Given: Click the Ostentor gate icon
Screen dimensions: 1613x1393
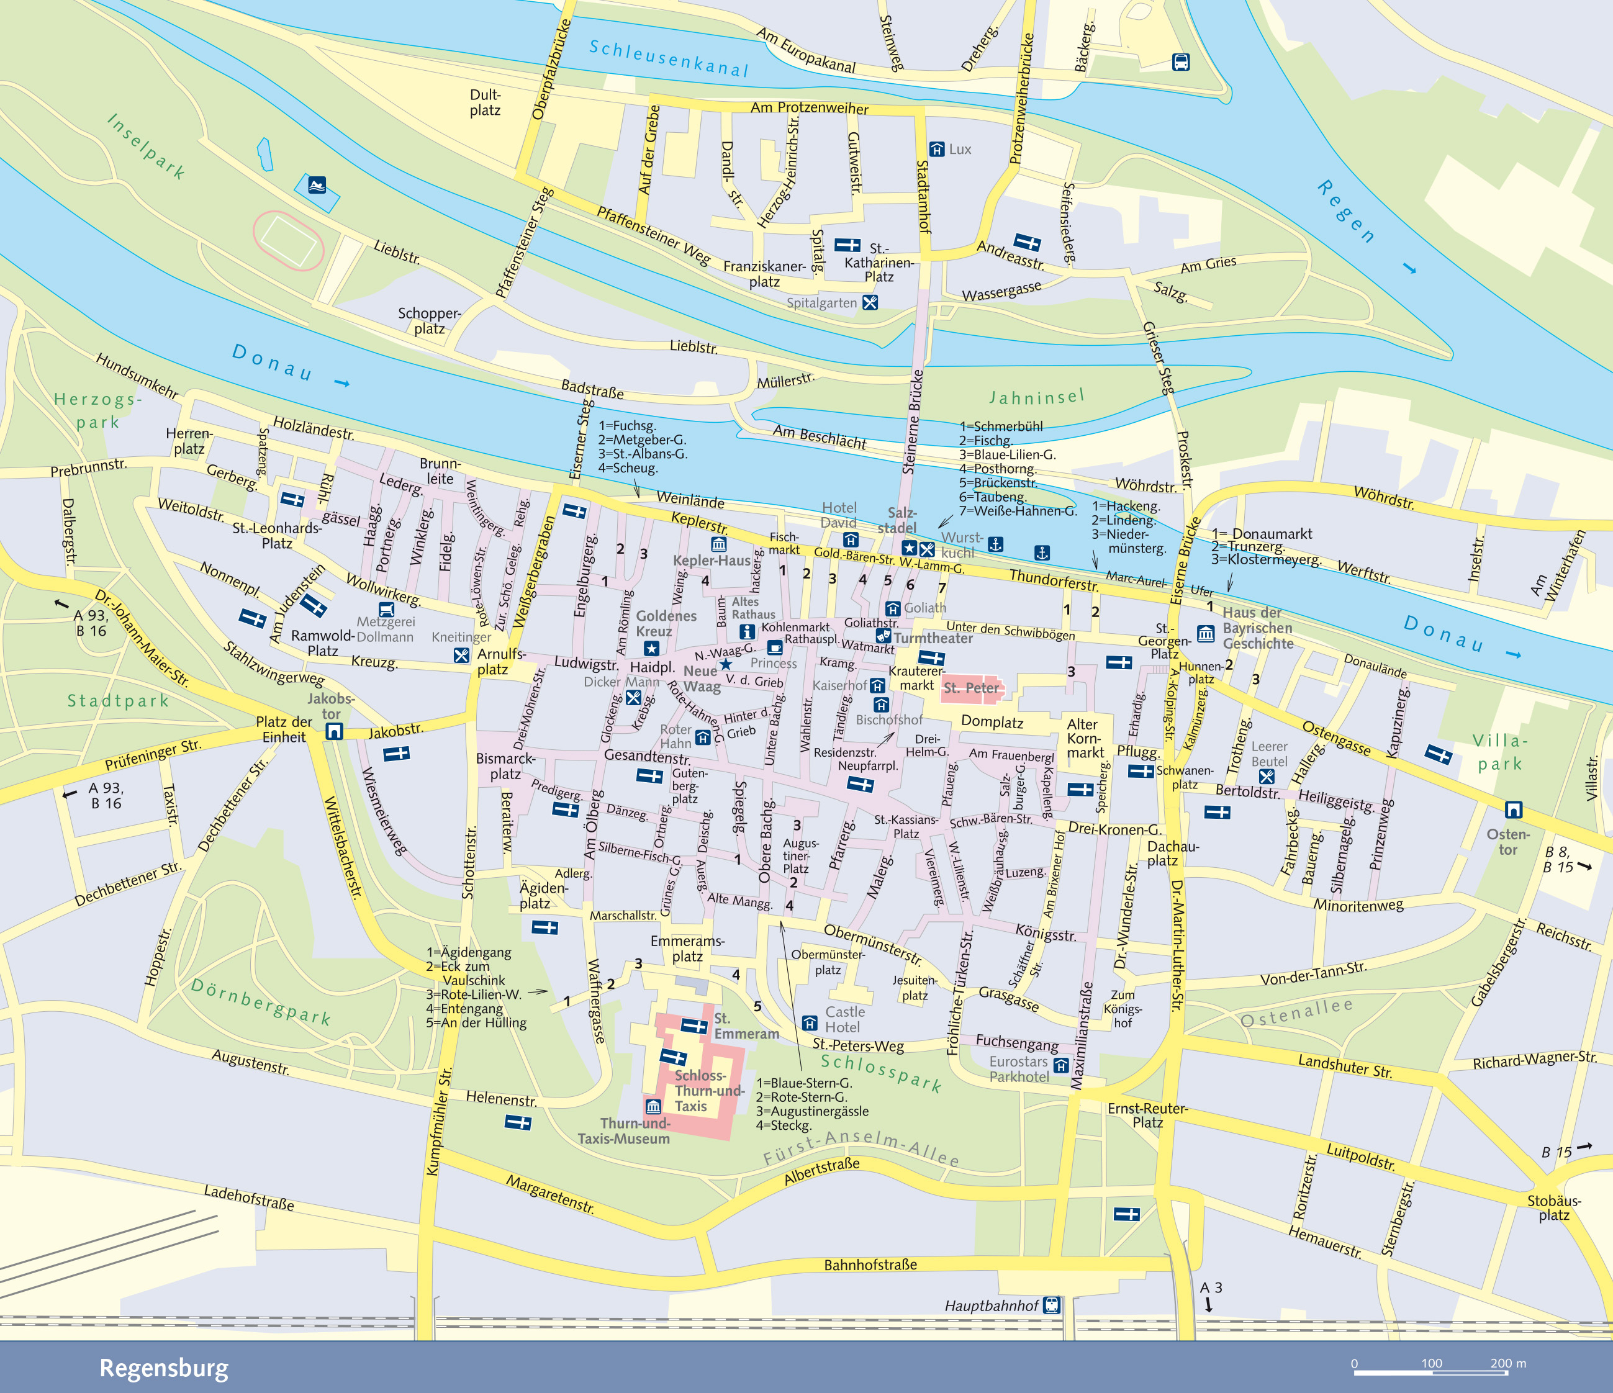Looking at the screenshot, I should point(1514,810).
